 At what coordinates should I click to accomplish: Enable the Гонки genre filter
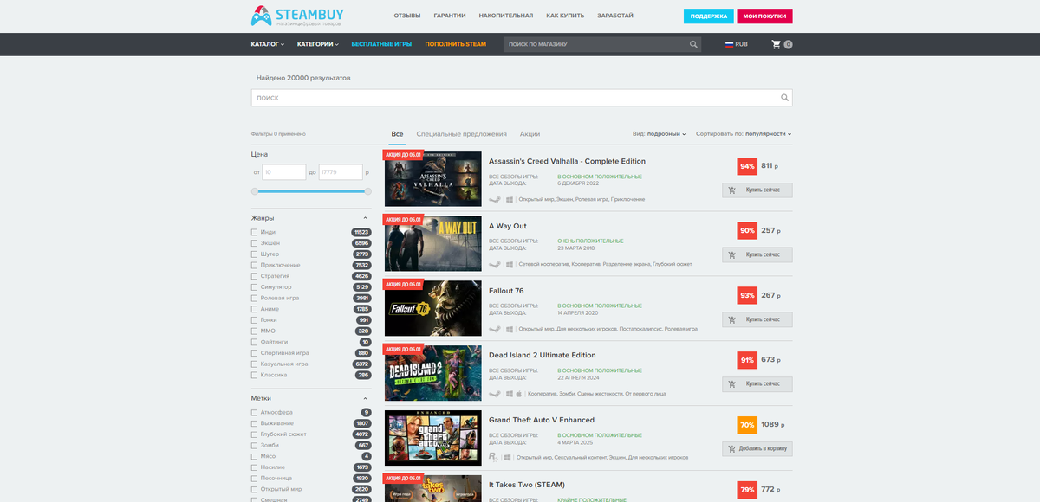pos(254,320)
